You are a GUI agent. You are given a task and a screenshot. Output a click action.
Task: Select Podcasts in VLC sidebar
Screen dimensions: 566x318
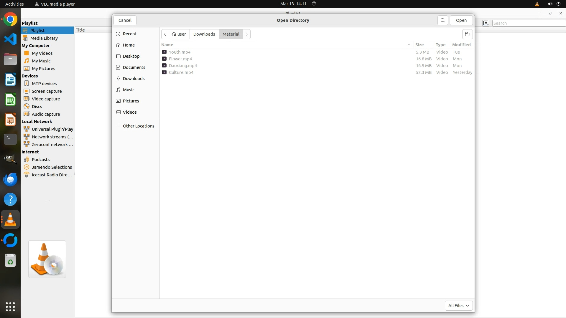point(41,160)
